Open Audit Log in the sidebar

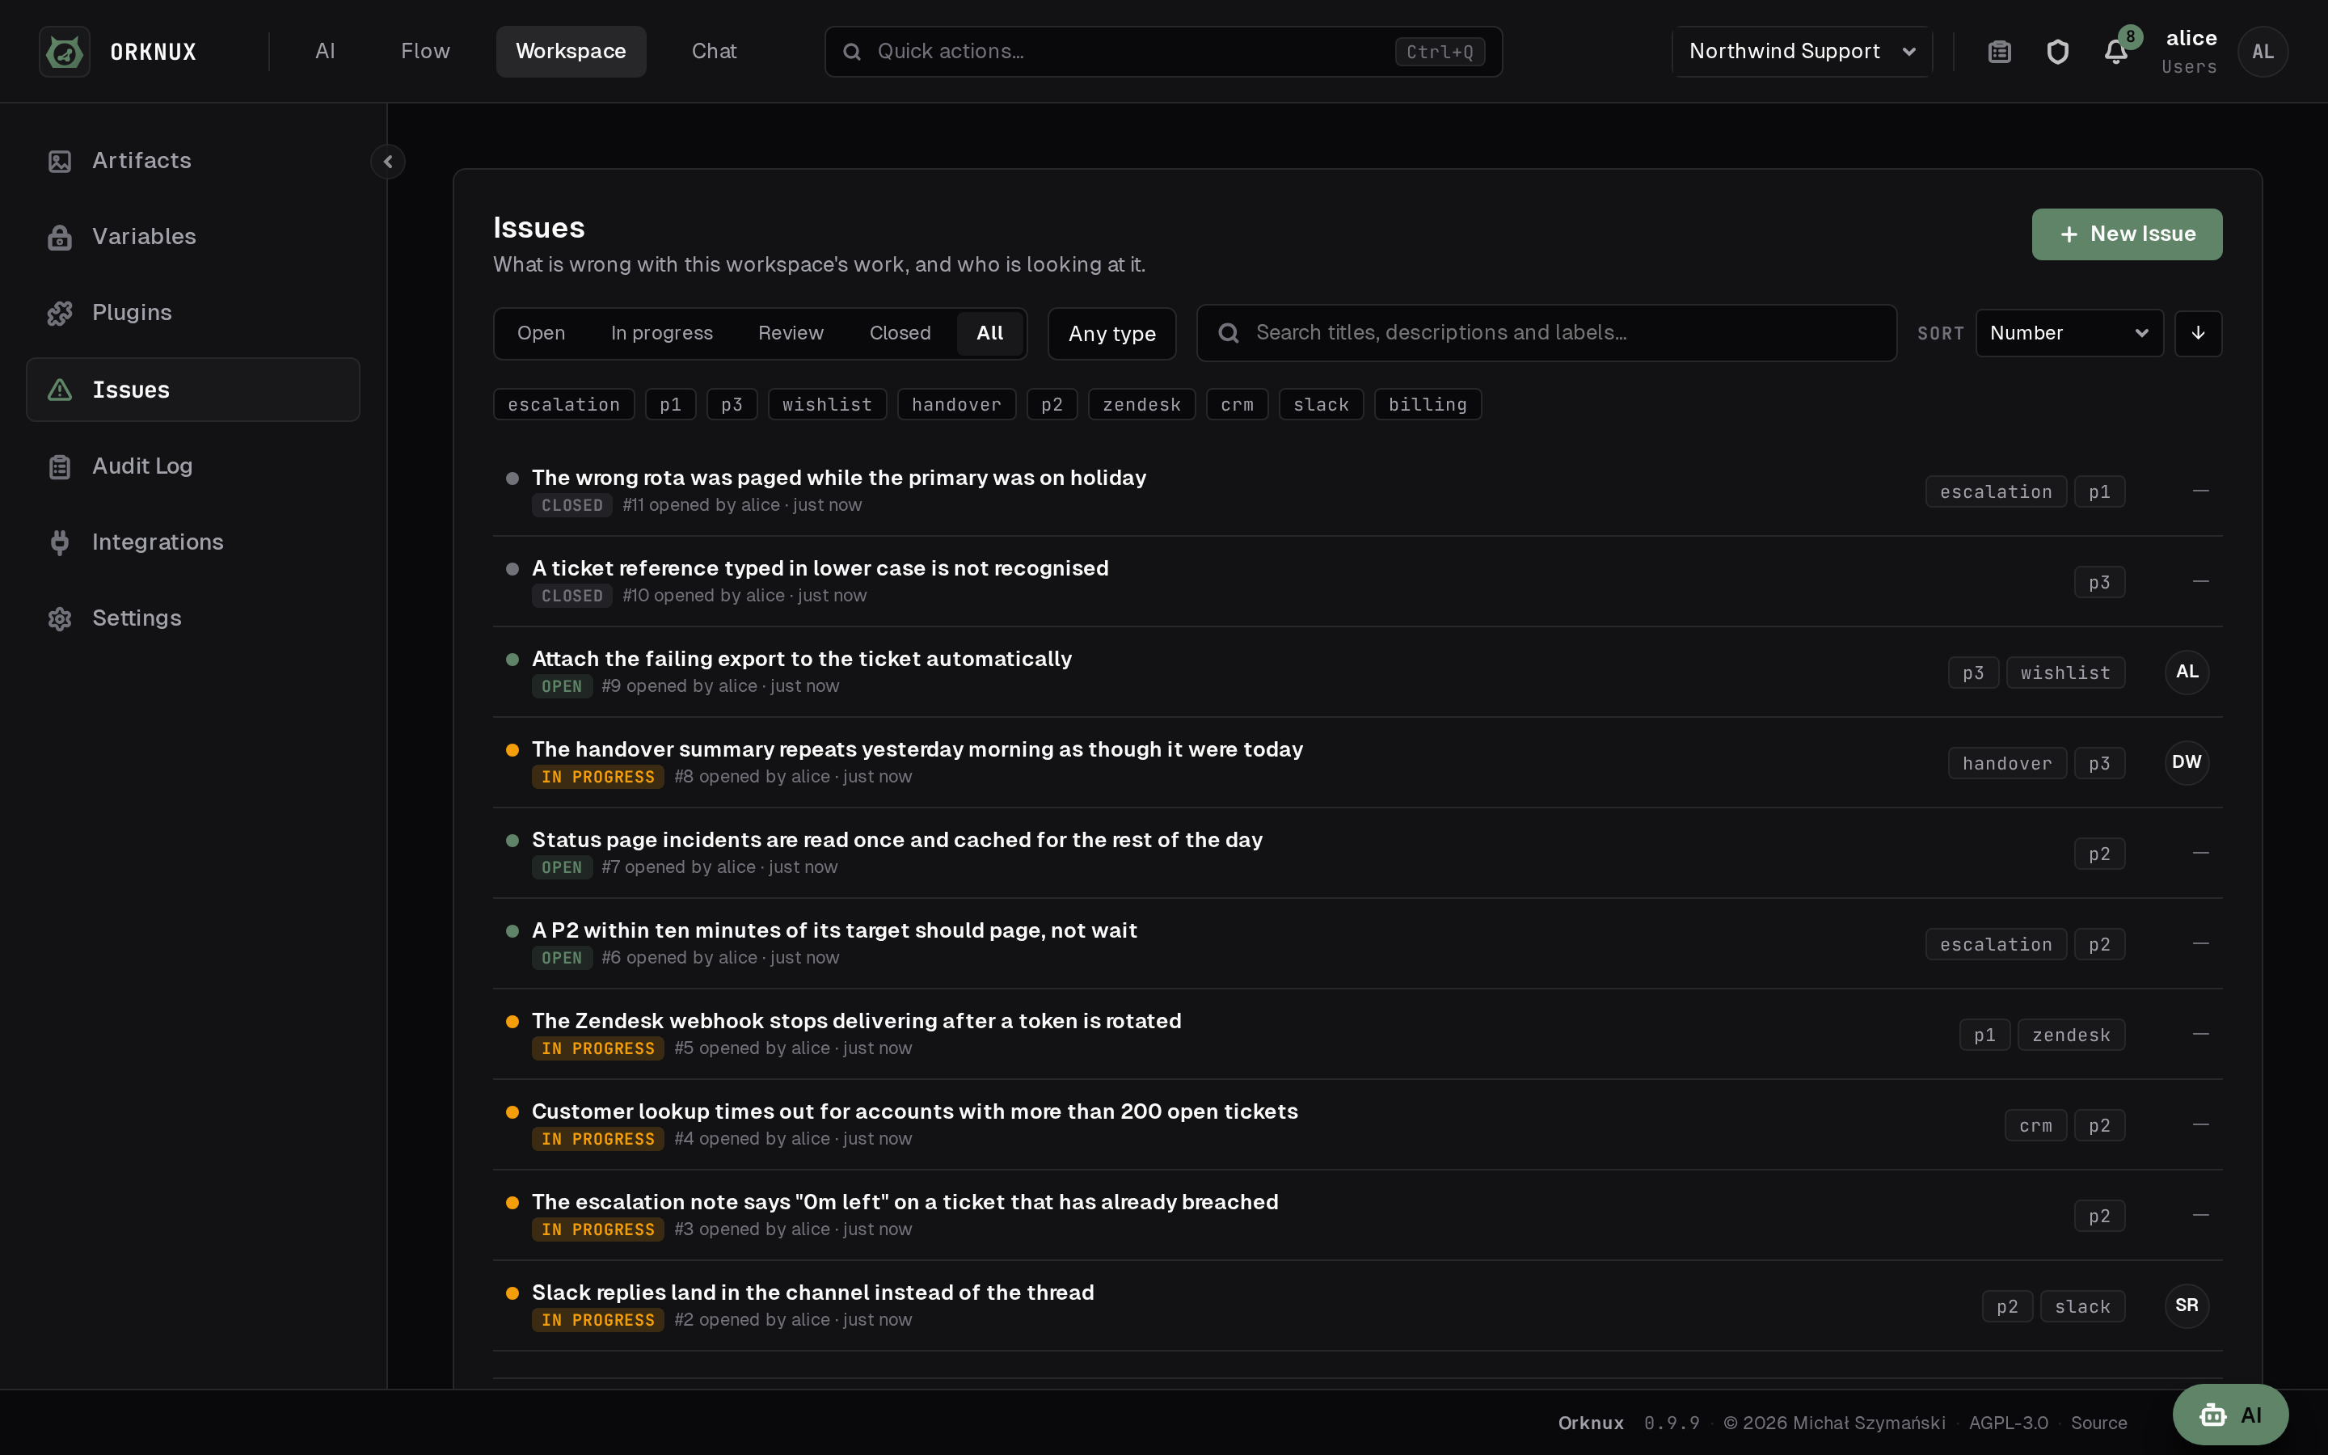click(192, 466)
